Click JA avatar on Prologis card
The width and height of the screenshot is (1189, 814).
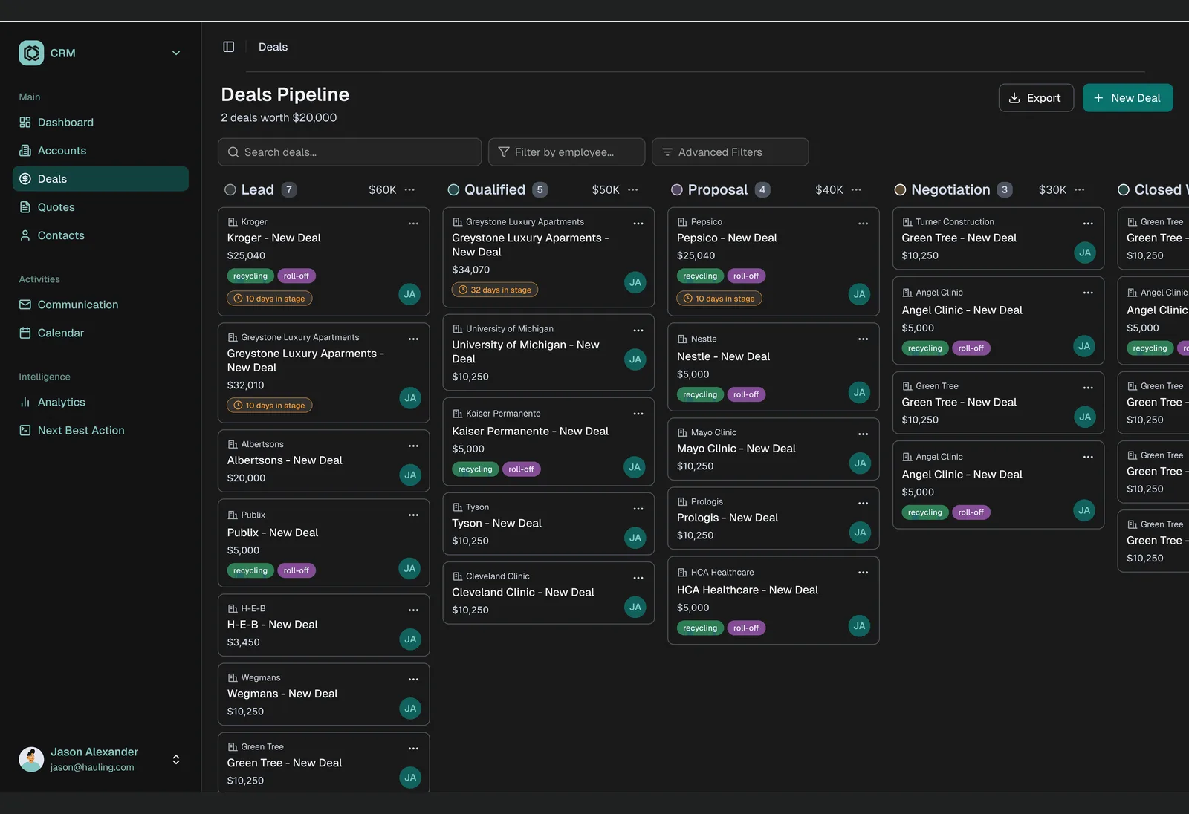pos(860,533)
